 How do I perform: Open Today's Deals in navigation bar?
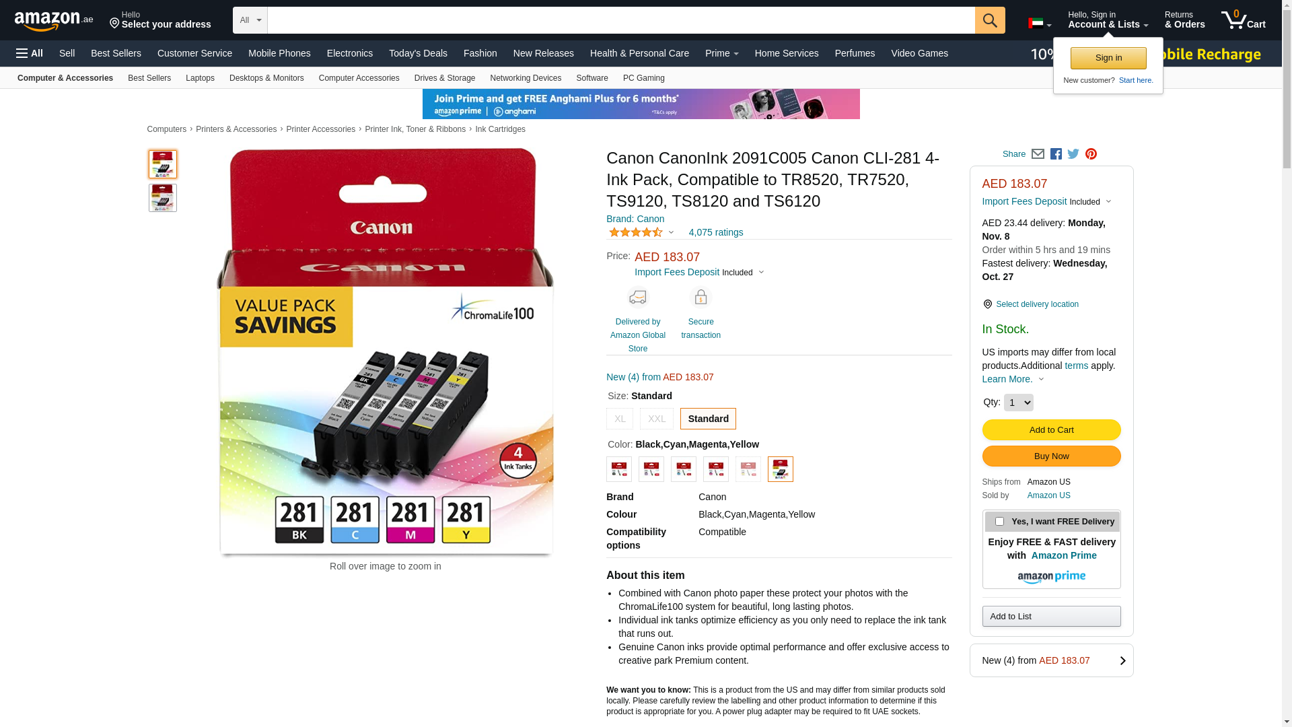(418, 53)
